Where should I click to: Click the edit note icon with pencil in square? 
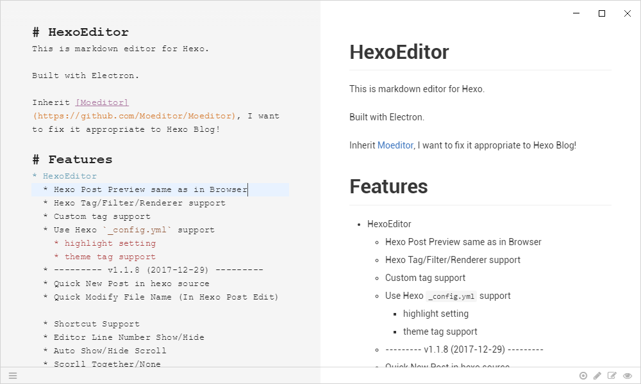click(x=612, y=376)
